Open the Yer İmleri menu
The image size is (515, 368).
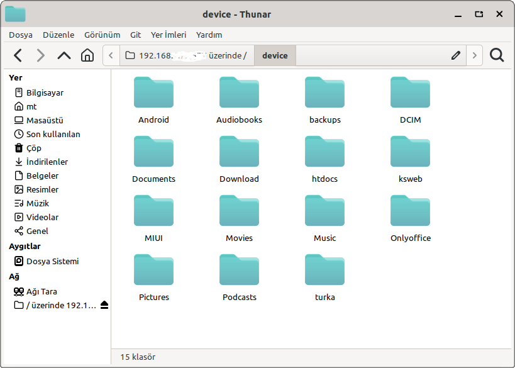click(169, 35)
